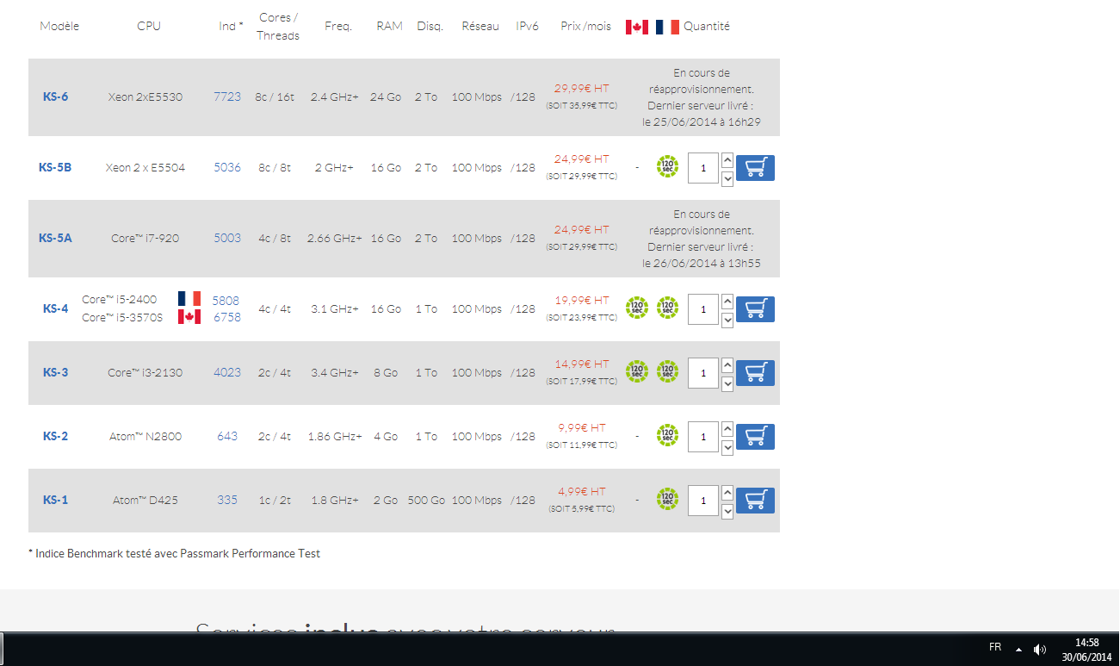The image size is (1120, 666).
Task: Click the KS-4 Canada 120 sec badge
Action: click(x=637, y=308)
